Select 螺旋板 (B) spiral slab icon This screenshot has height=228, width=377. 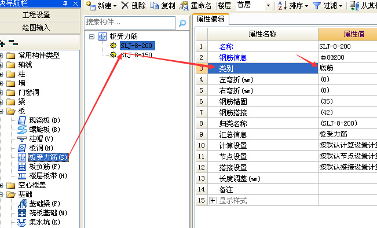(x=22, y=130)
